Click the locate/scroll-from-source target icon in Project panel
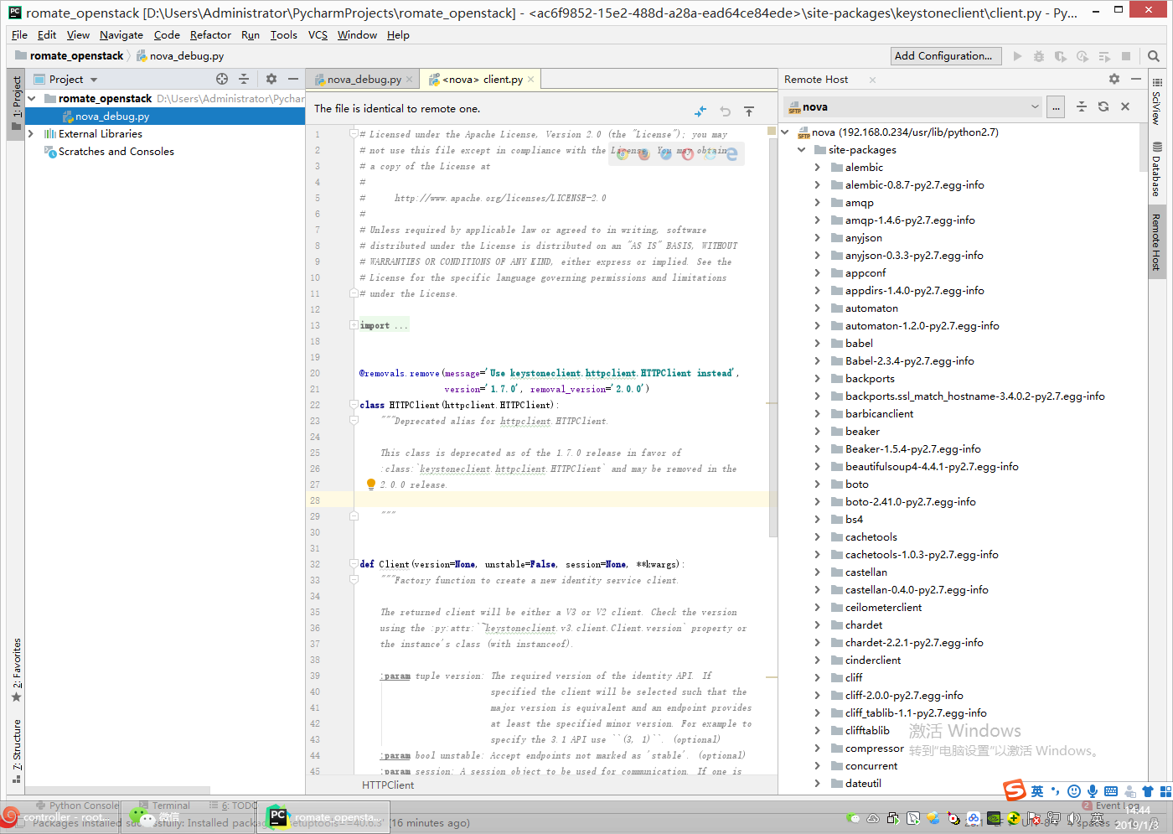 tap(222, 79)
